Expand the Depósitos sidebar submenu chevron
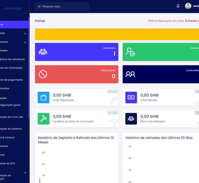Screen dimensions: 199x183 click(x=25, y=42)
